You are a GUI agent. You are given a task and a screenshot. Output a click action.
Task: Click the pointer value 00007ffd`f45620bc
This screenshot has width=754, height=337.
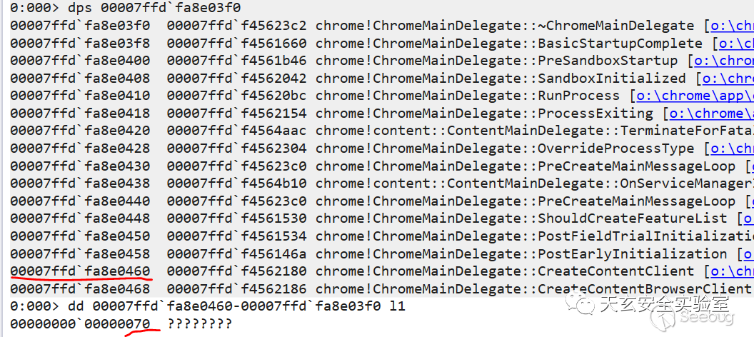[236, 96]
